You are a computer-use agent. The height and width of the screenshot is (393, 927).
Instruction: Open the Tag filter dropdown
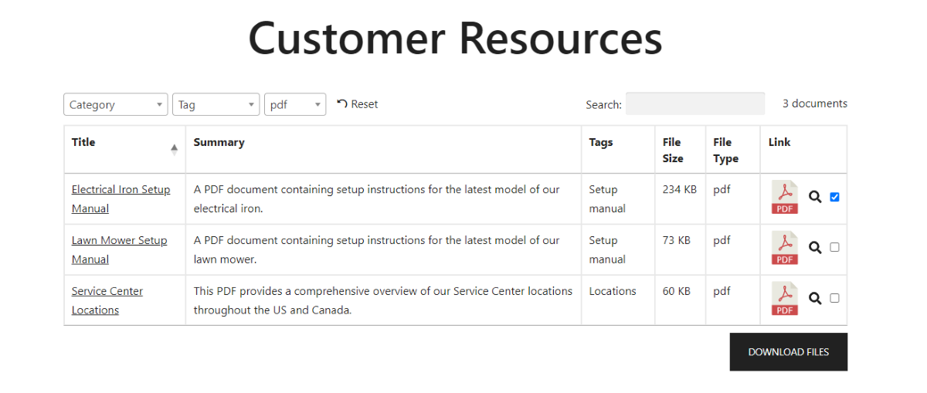216,104
